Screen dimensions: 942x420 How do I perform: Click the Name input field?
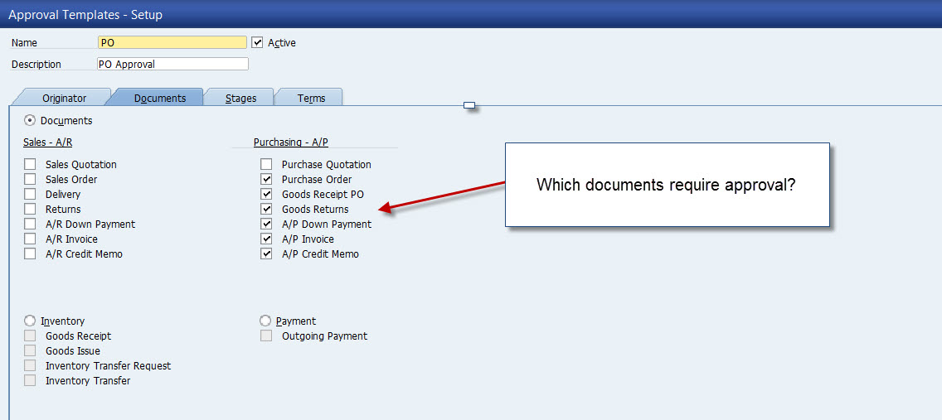click(172, 42)
